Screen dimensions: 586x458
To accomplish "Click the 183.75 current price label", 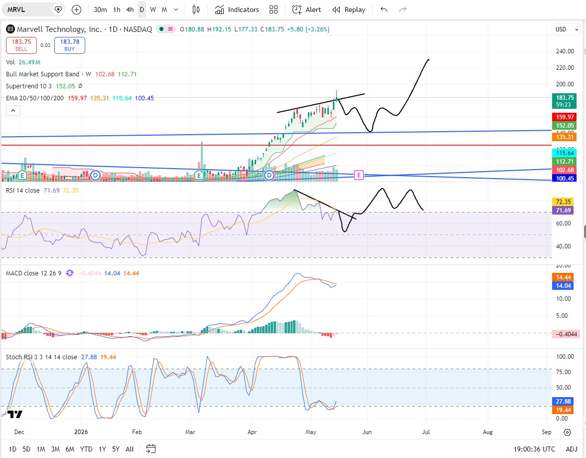I will click(564, 101).
